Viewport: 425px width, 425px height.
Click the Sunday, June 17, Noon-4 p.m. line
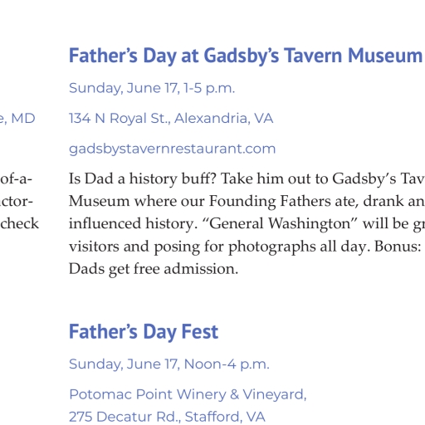(169, 364)
